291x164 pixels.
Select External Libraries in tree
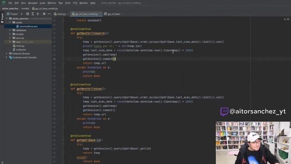tap(21, 54)
